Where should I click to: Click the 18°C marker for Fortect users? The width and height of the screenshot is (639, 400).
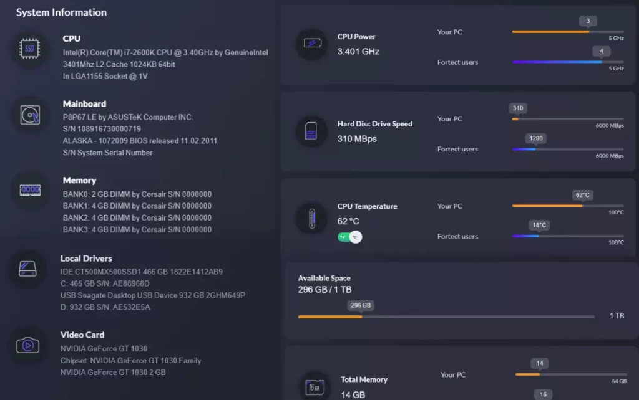point(539,225)
